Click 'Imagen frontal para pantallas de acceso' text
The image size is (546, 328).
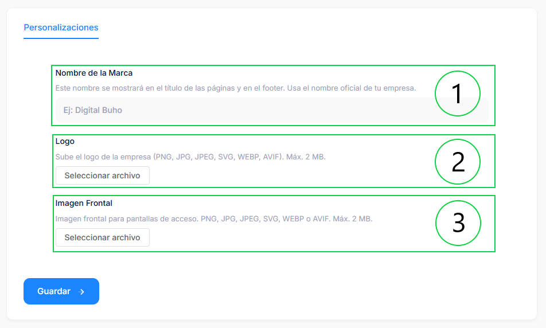pyautogui.click(x=126, y=218)
